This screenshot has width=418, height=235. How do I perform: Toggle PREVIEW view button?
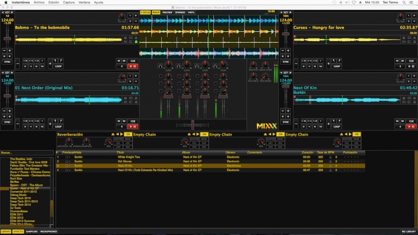click(167, 12)
